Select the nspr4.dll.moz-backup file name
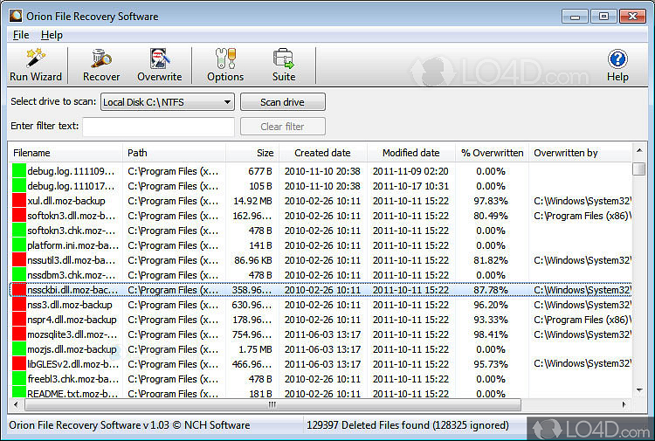 pos(72,320)
